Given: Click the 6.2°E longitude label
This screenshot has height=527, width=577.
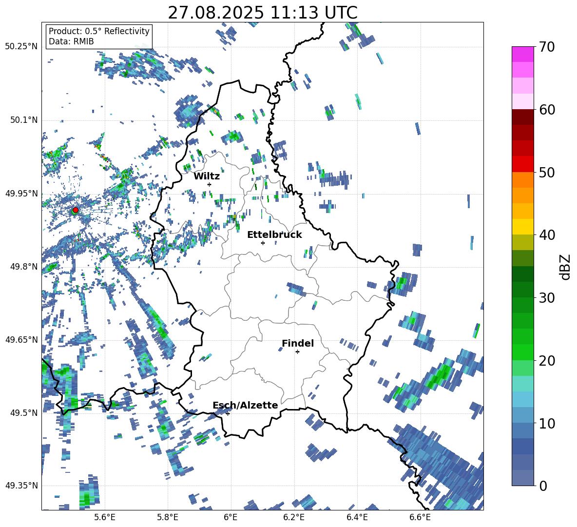Looking at the screenshot, I should click(x=294, y=517).
